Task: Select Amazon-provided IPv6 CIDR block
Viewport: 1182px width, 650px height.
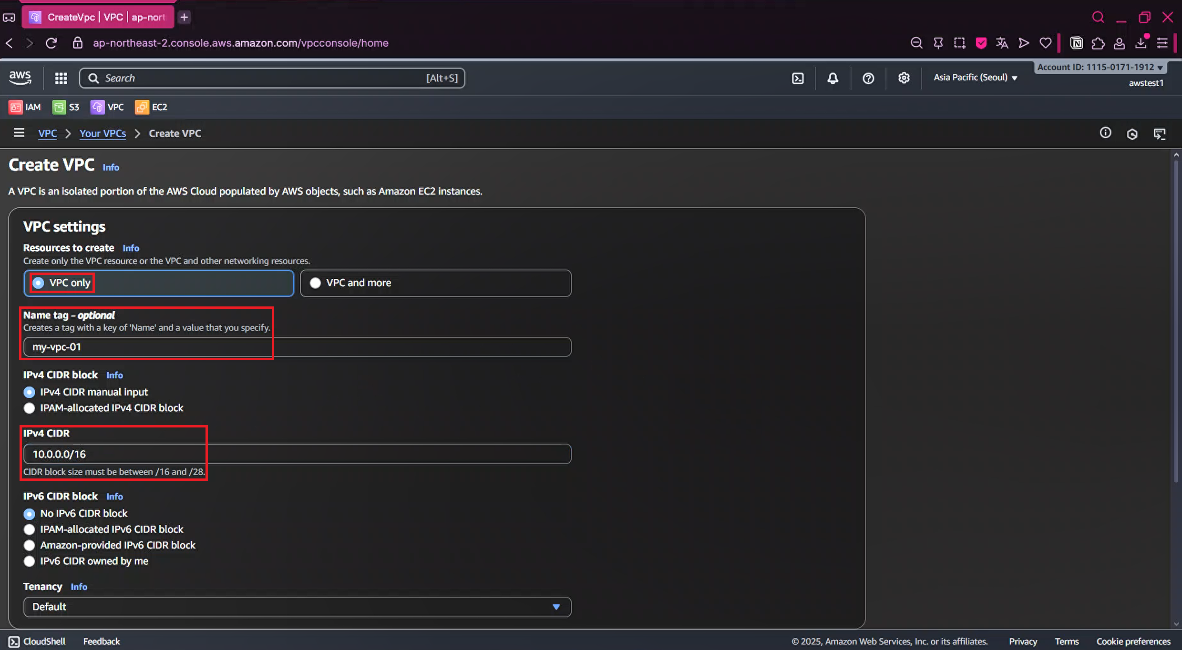Action: (29, 545)
